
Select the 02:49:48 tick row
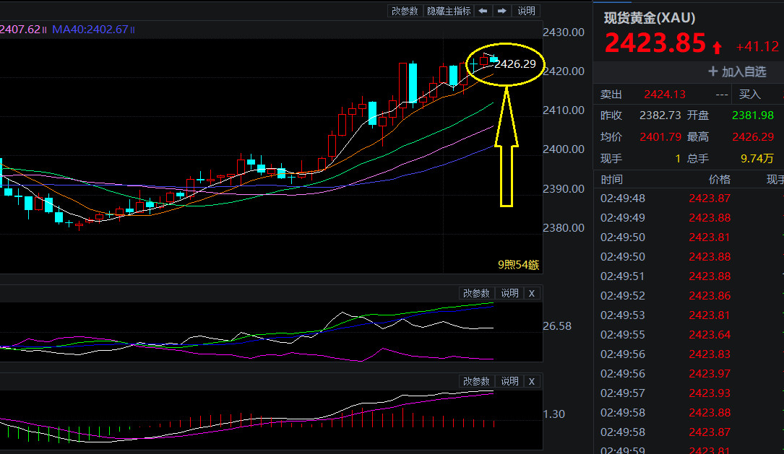point(689,198)
